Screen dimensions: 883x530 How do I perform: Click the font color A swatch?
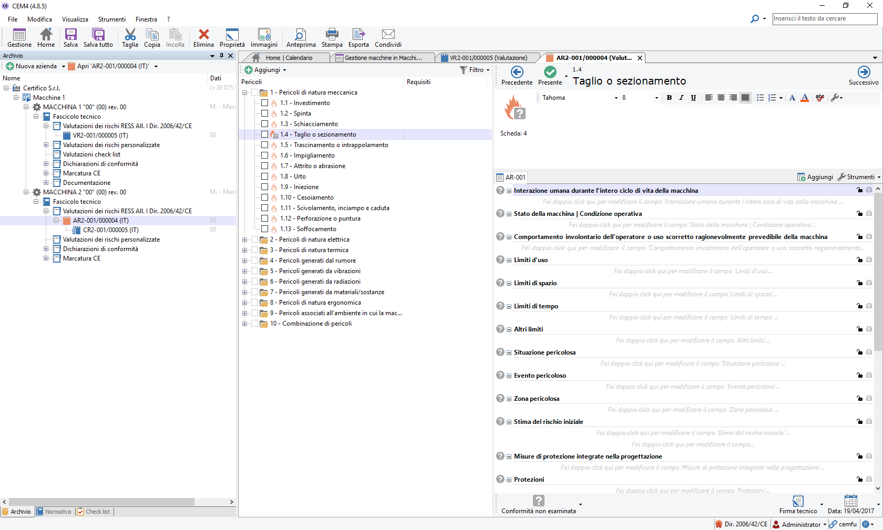pyautogui.click(x=804, y=98)
